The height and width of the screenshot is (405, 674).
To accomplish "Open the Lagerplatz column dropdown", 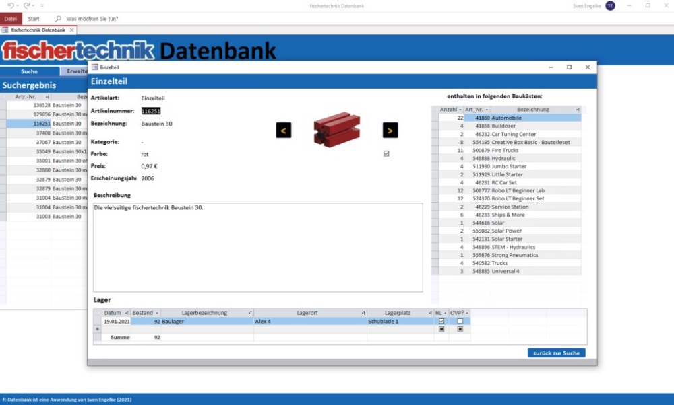I will coord(430,314).
